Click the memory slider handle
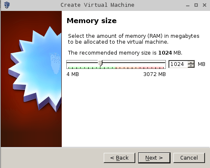Image resolution: width=210 pixels, height=168 pixels. (x=100, y=63)
